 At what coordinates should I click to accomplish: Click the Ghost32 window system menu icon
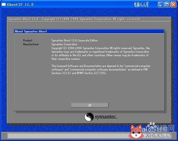pyautogui.click(x=4, y=4)
